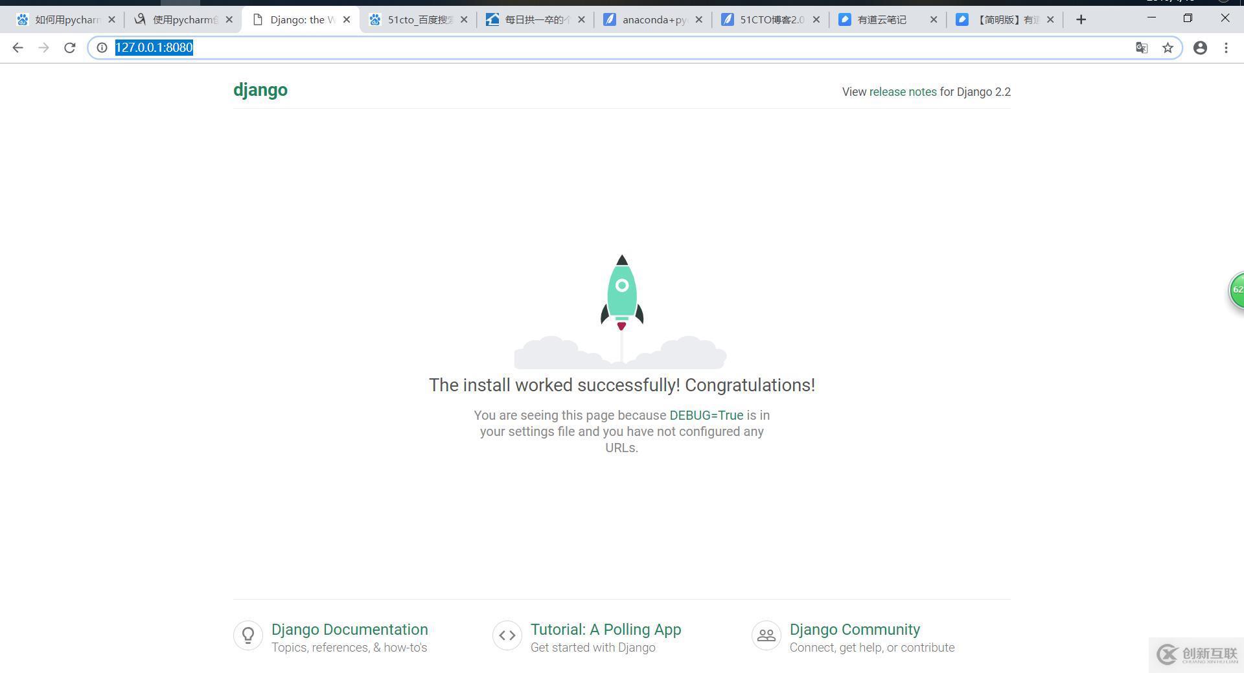The image size is (1244, 673).
Task: Close the 51CTO博客2.0 tab
Action: pyautogui.click(x=816, y=19)
